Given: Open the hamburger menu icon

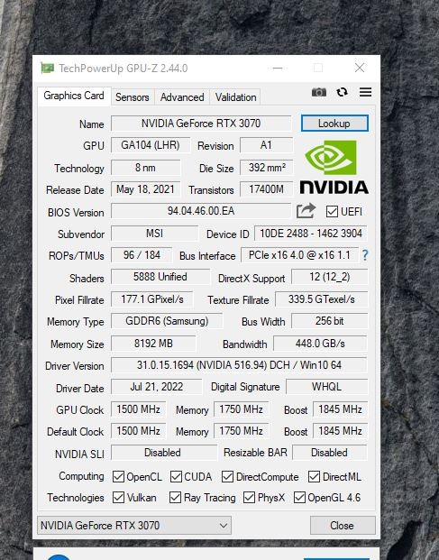Looking at the screenshot, I should tap(365, 92).
